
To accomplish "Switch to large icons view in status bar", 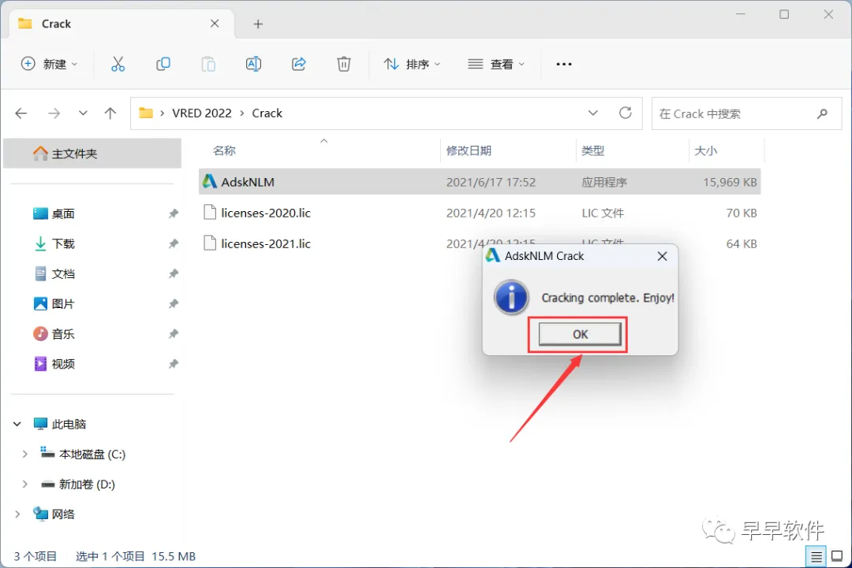I will (x=837, y=557).
